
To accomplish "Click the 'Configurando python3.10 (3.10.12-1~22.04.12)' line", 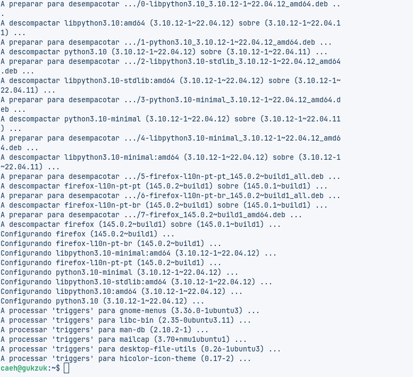I will pos(102,301).
